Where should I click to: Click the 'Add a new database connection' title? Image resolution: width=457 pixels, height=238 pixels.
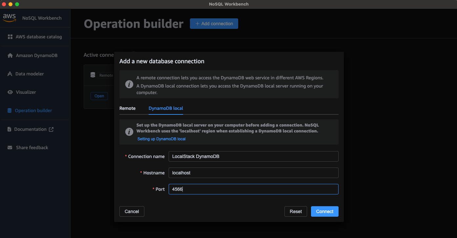tap(162, 61)
